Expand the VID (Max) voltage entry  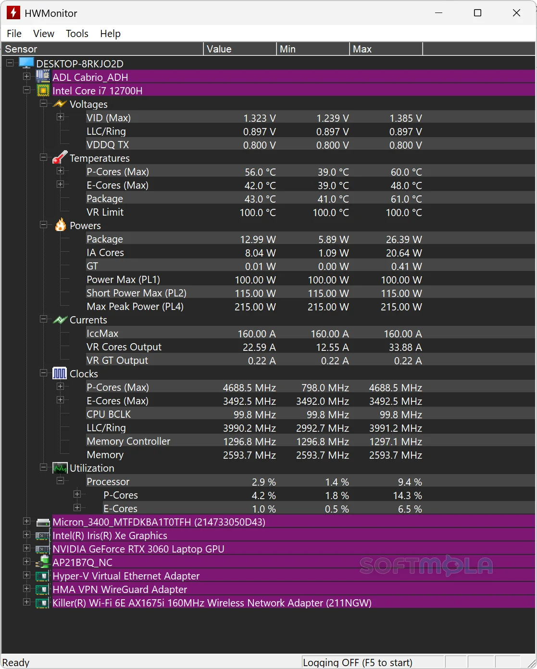point(60,116)
